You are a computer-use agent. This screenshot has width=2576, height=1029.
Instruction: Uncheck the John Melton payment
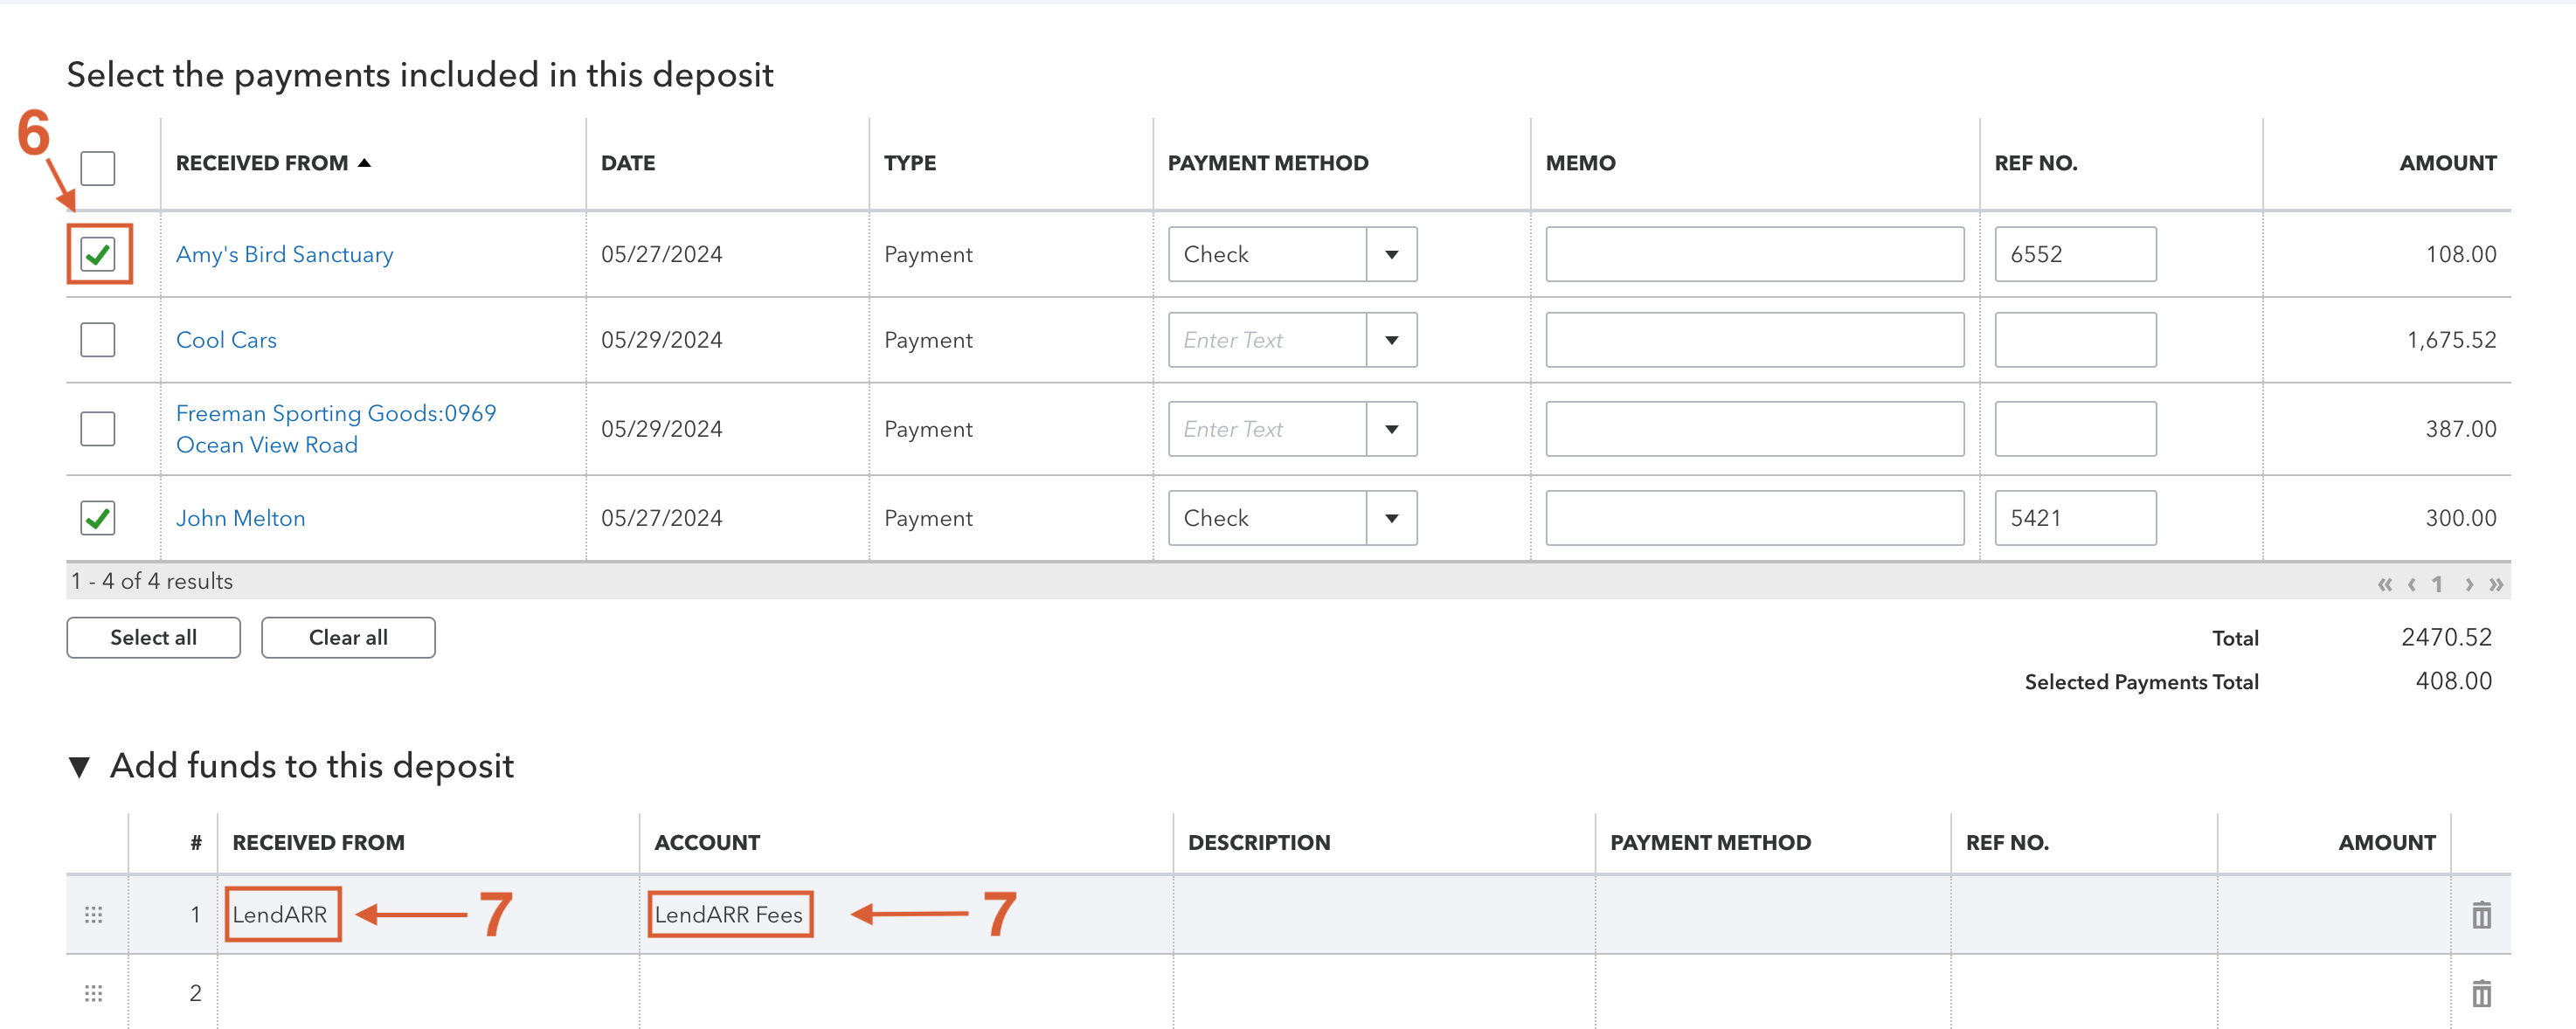97,517
